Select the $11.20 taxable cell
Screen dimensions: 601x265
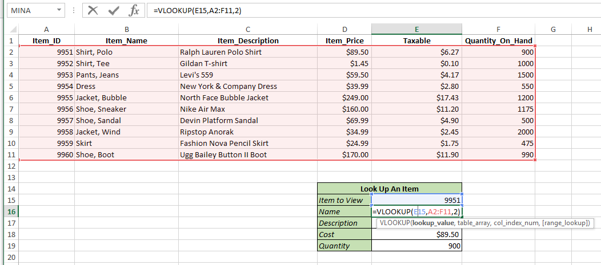coord(416,109)
